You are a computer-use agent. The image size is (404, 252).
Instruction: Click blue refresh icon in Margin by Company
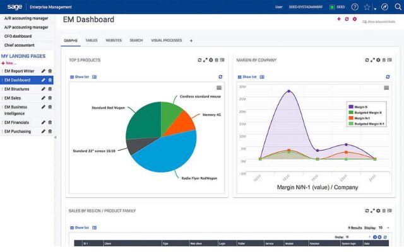pos(388,77)
